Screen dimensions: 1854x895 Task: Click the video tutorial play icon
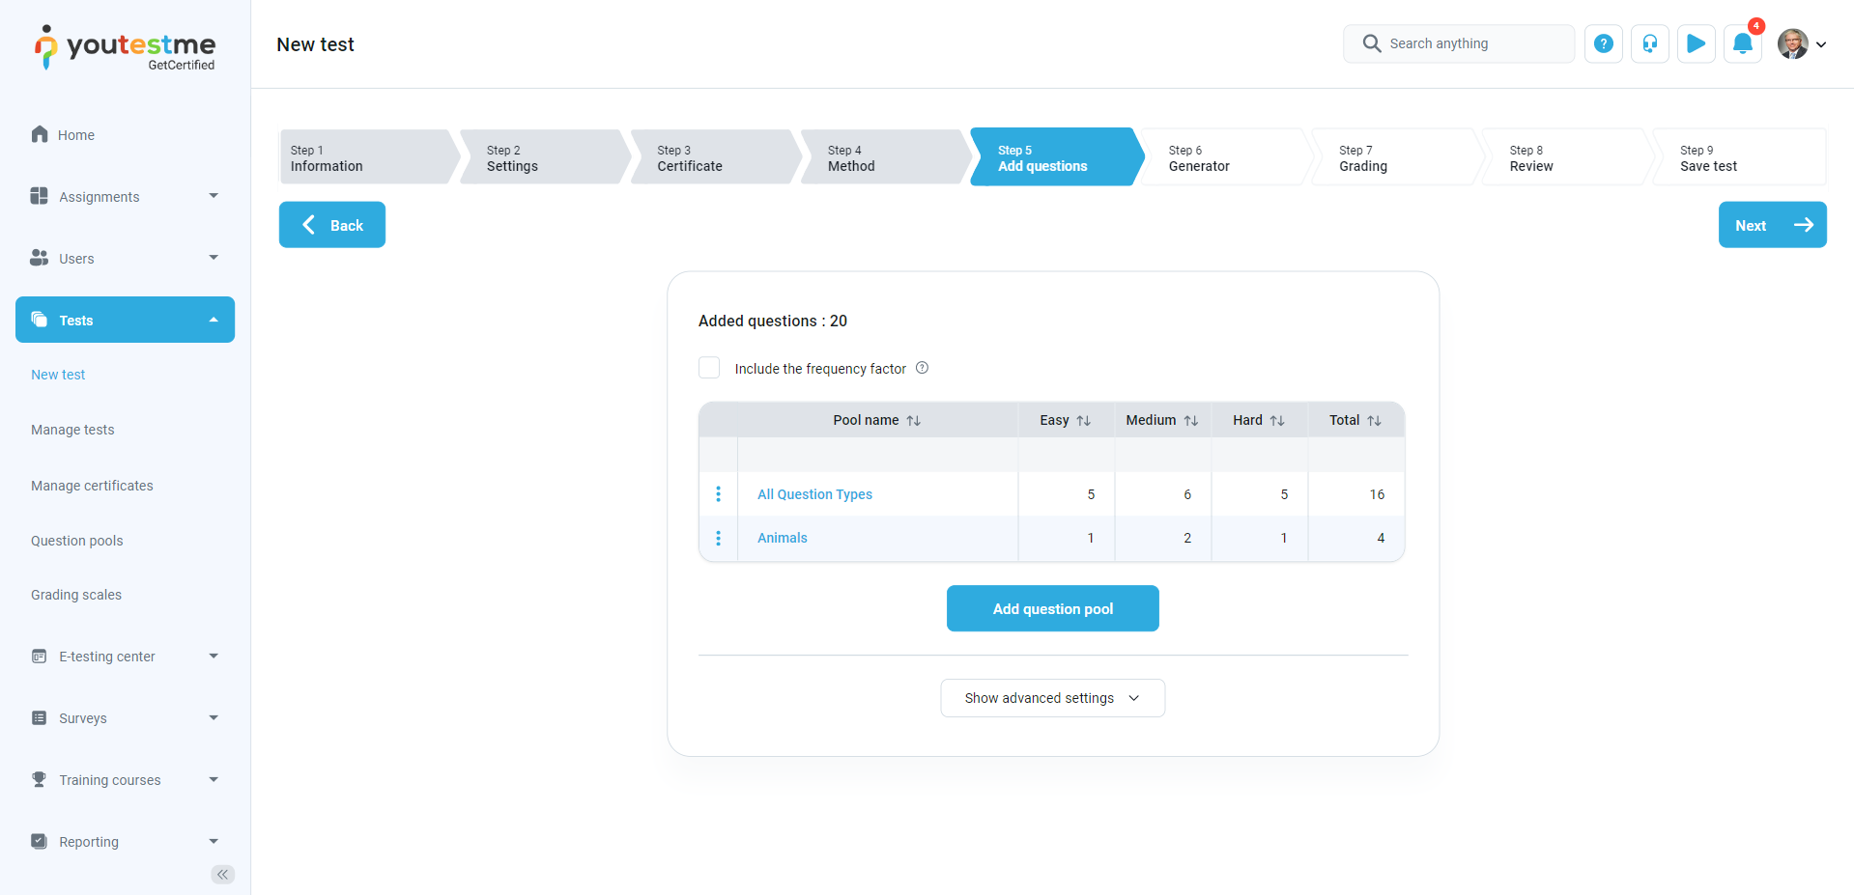1696,44
